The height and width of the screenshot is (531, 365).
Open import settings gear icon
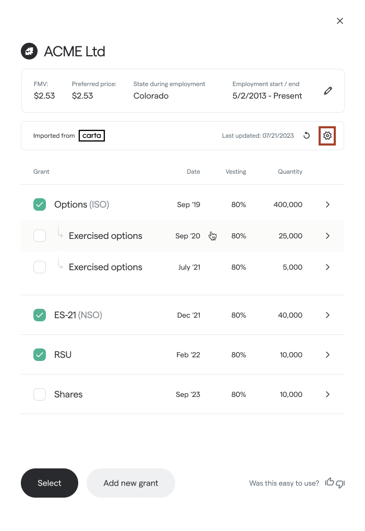point(327,136)
